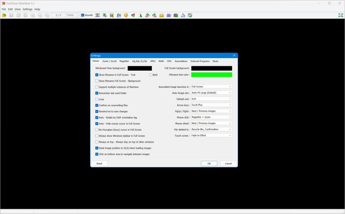The width and height of the screenshot is (345, 214).
Task: Open the Auto image size dropdown
Action: tap(211, 93)
